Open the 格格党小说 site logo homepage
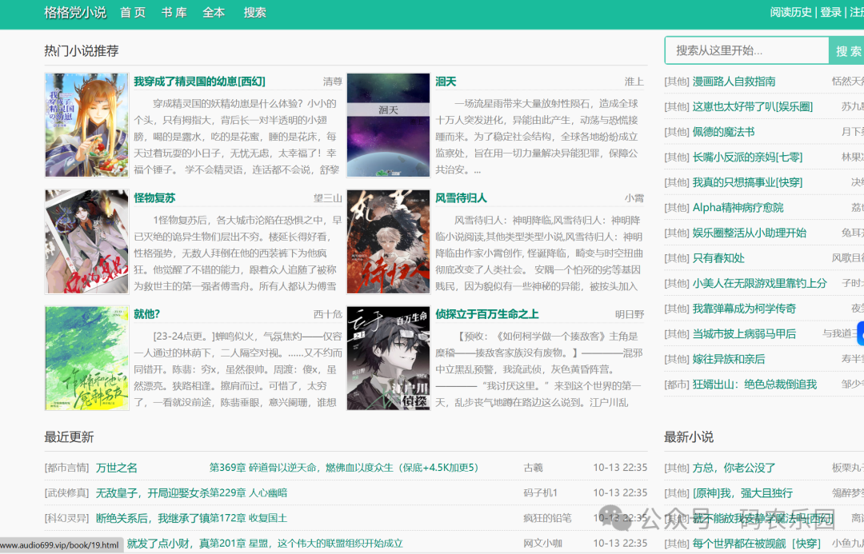 point(74,12)
